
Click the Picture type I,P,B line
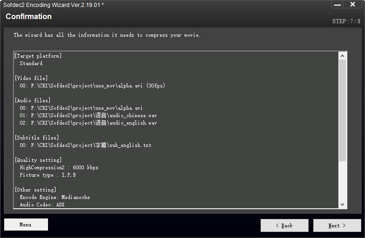pyautogui.click(x=48, y=175)
